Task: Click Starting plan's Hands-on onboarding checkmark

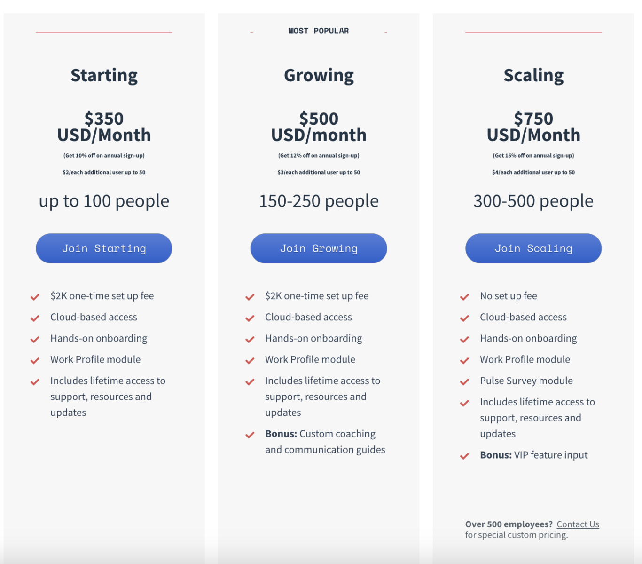Action: coord(35,339)
